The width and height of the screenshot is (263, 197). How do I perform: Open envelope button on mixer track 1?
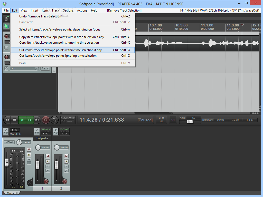(48, 171)
